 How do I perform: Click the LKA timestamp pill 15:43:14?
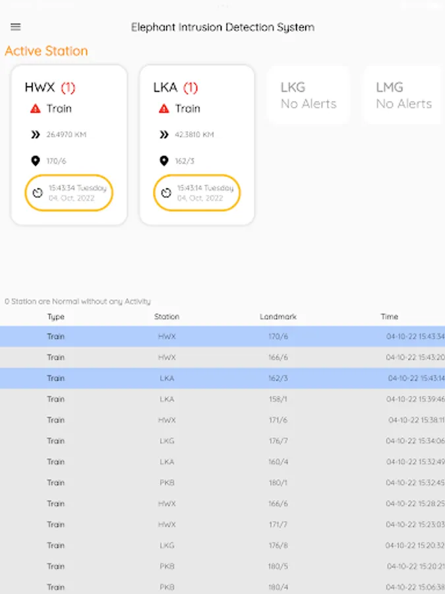(x=197, y=193)
